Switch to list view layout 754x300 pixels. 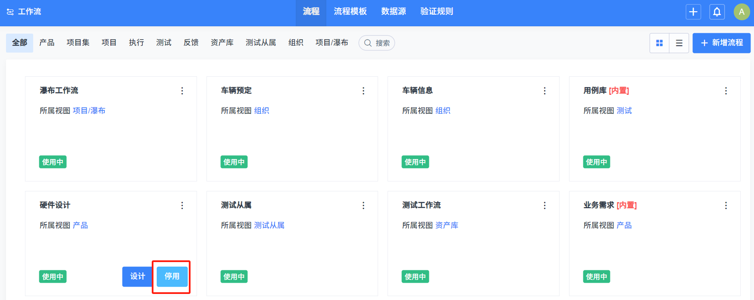(679, 43)
